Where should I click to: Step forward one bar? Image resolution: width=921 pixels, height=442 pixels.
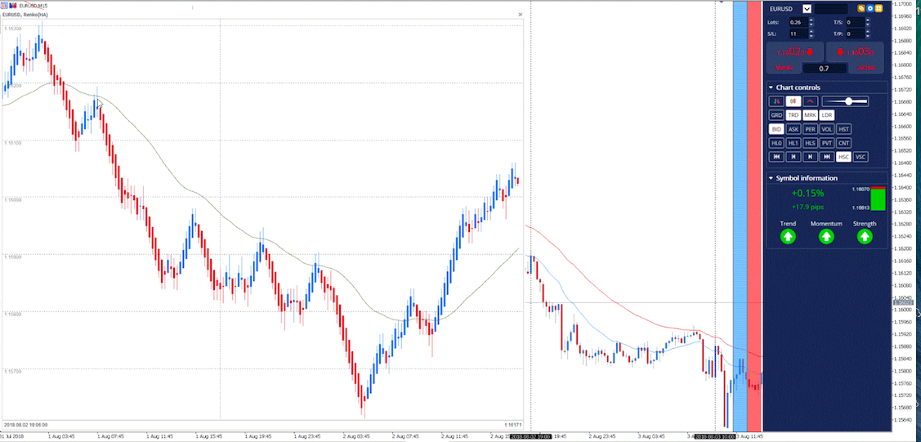(811, 157)
